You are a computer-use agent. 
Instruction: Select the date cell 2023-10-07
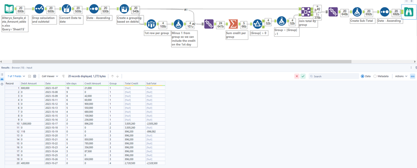point(55,88)
